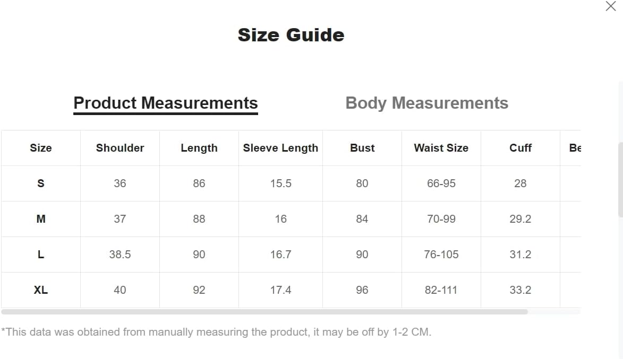Click the Length column header
623x359 pixels.
199,148
